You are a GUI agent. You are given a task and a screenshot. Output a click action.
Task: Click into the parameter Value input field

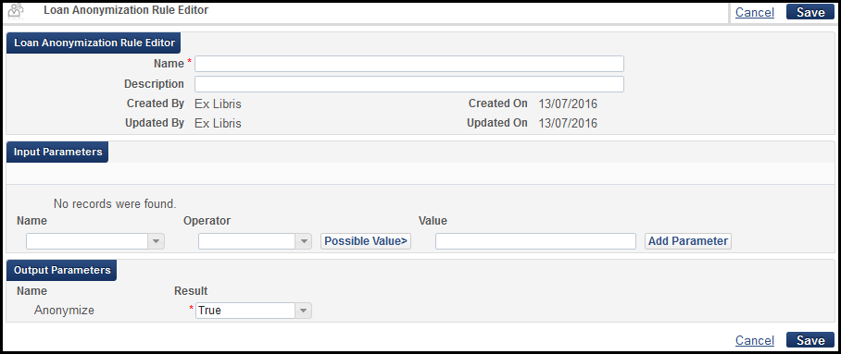[x=535, y=241]
